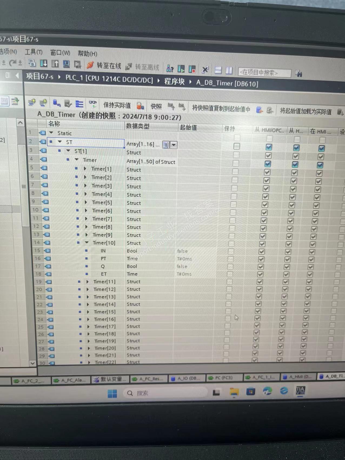Screen dimensions: 345x460
Task: Click 将起始值加载为实际值 button
Action: pos(306,111)
